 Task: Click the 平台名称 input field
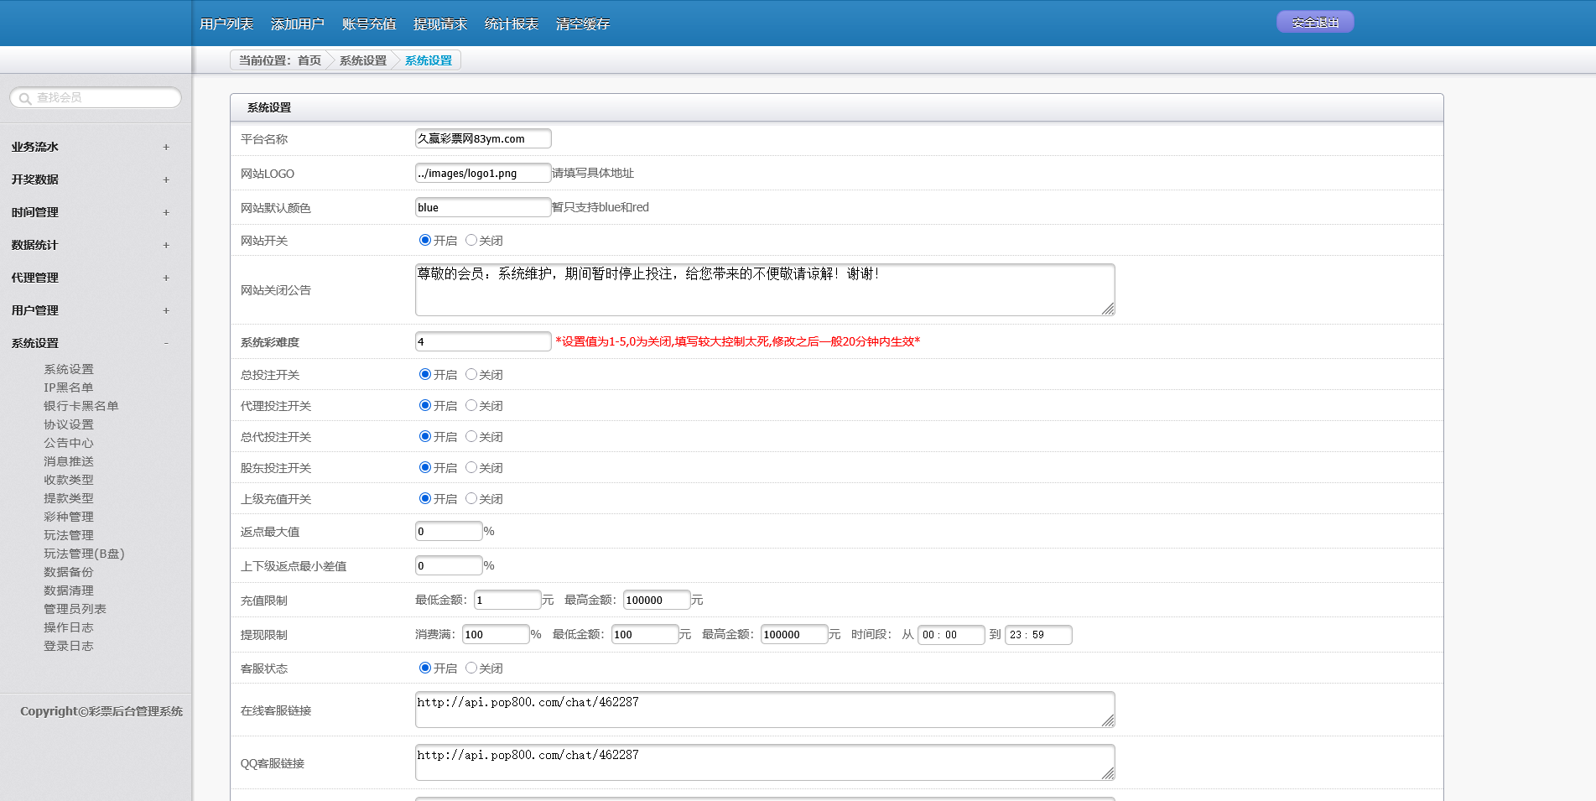(x=483, y=138)
